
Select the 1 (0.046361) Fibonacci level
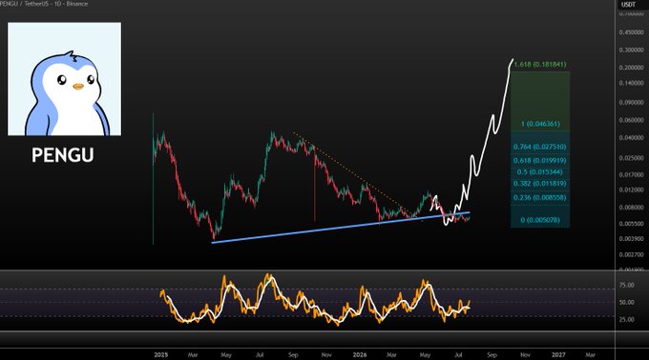(540, 124)
